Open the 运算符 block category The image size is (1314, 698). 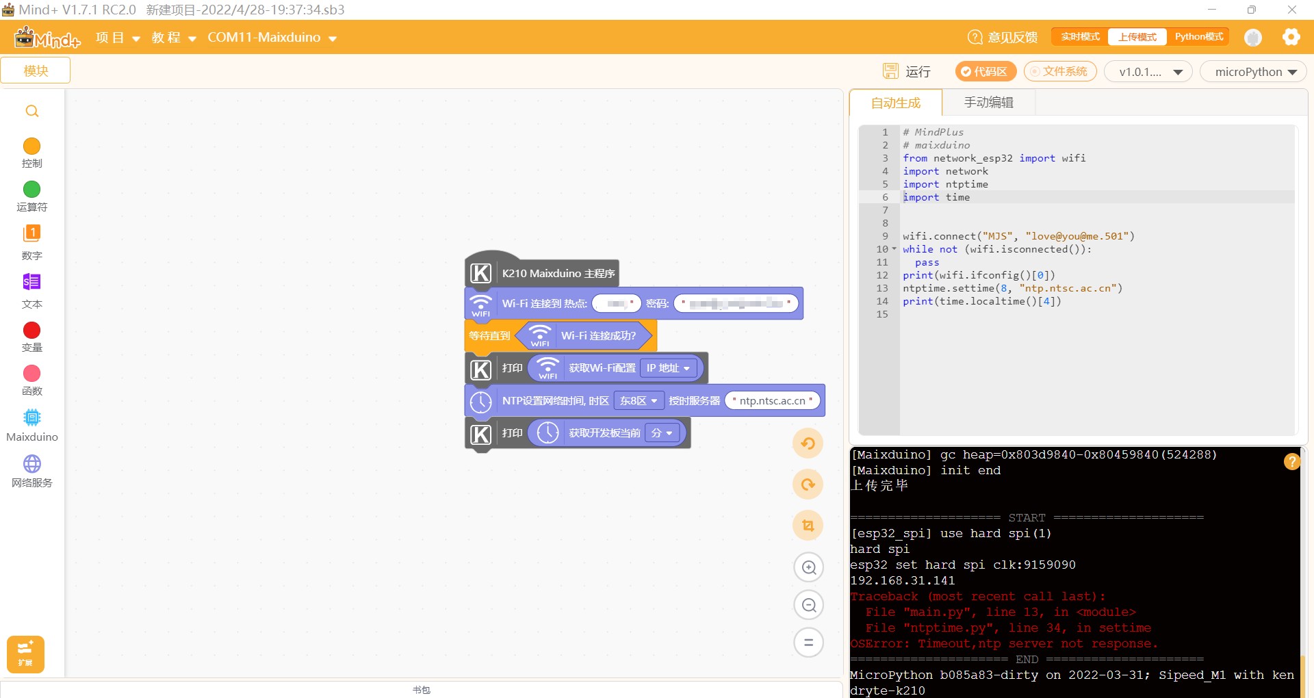click(31, 197)
